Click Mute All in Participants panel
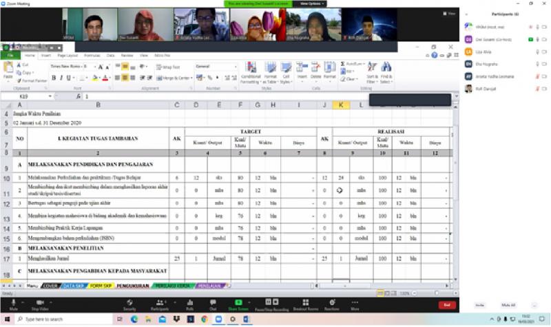551x327 pixels. click(x=508, y=304)
